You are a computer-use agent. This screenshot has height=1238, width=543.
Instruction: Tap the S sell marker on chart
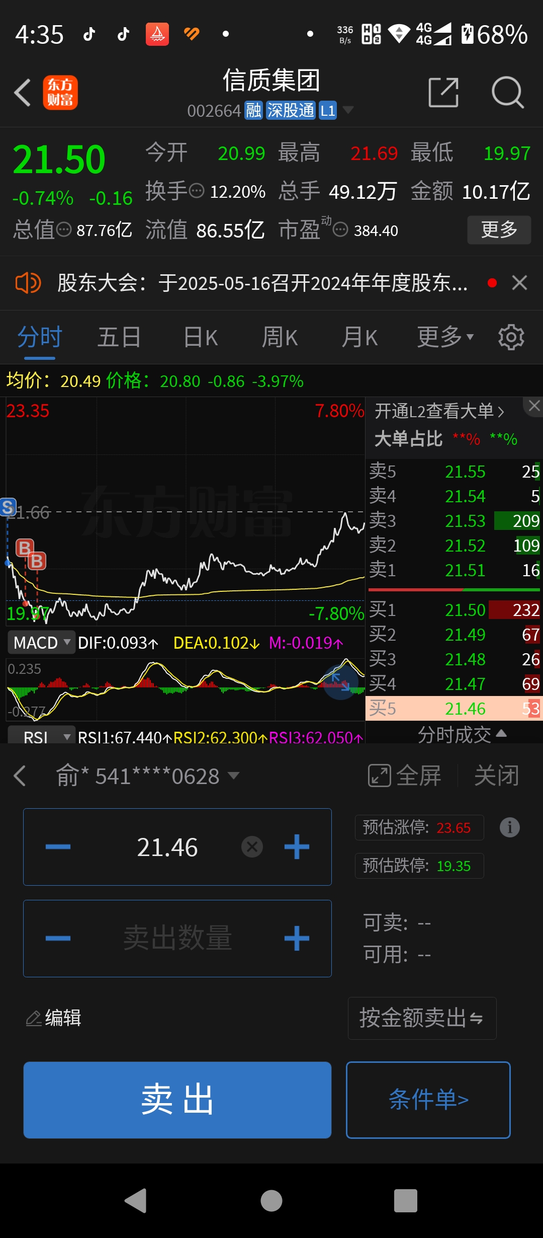[8, 507]
